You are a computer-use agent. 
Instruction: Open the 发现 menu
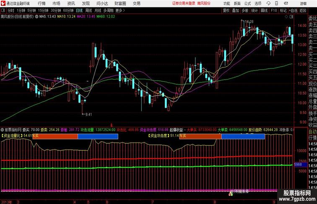point(86,3)
